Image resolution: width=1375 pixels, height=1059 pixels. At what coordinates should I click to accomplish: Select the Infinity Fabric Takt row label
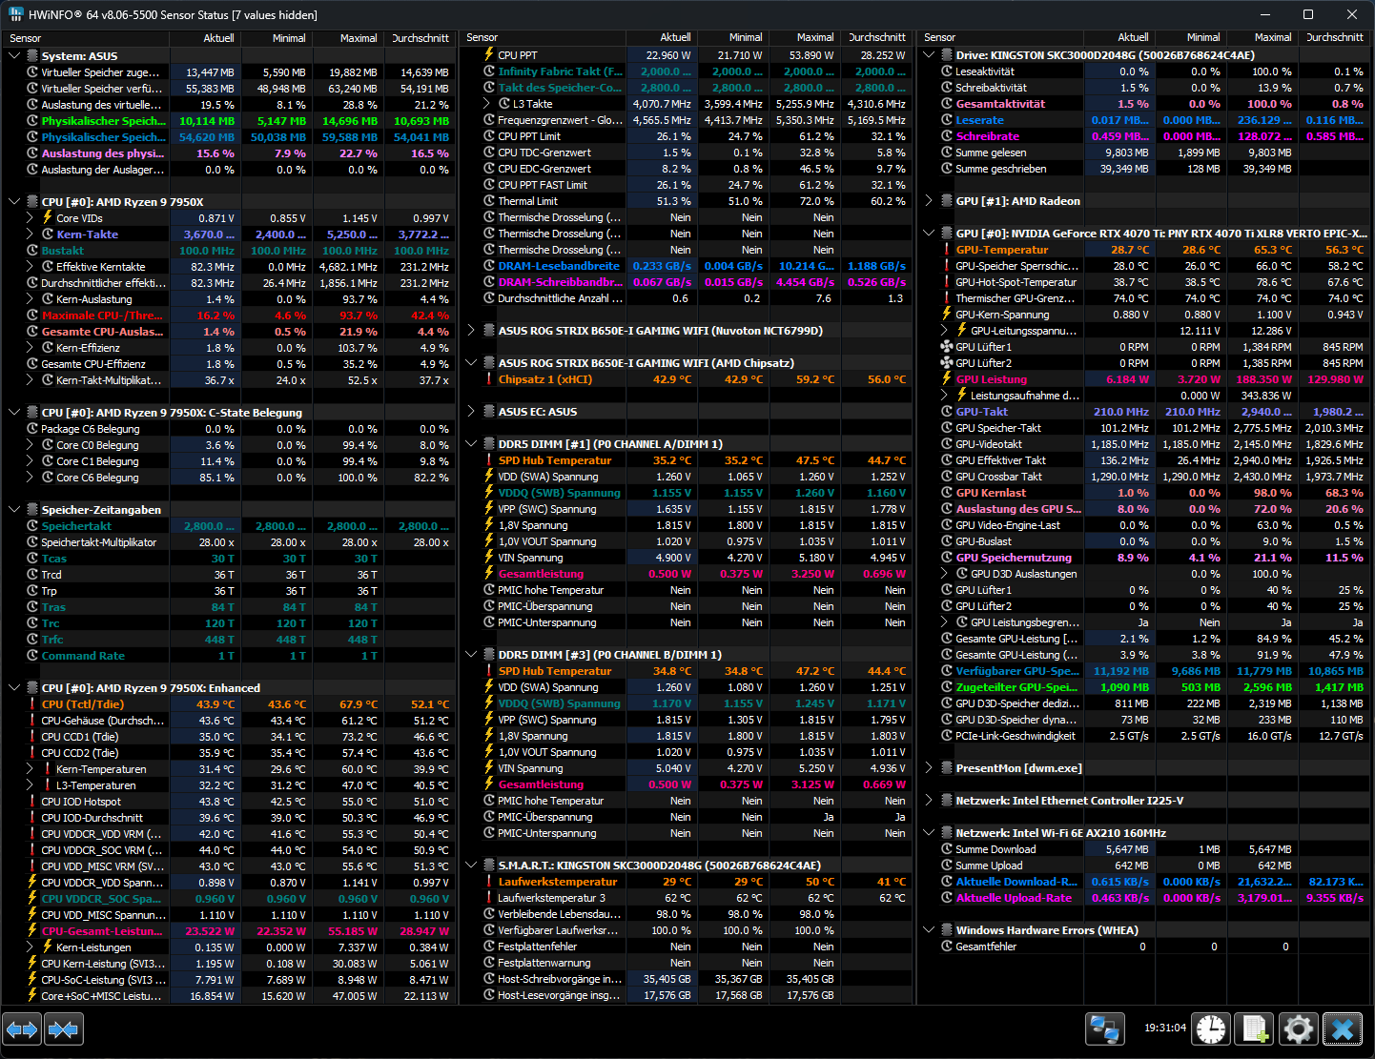(x=560, y=71)
